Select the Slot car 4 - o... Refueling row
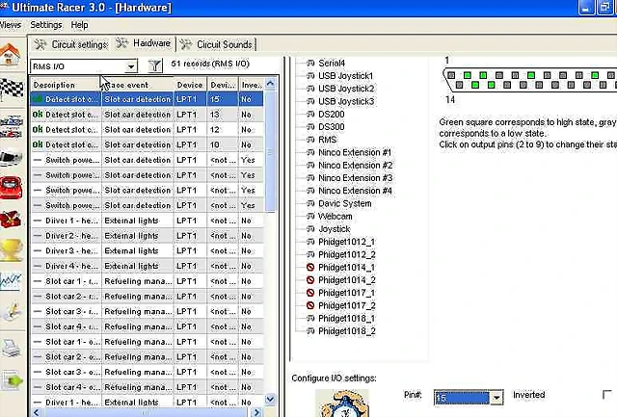The height and width of the screenshot is (417, 617). [x=148, y=387]
